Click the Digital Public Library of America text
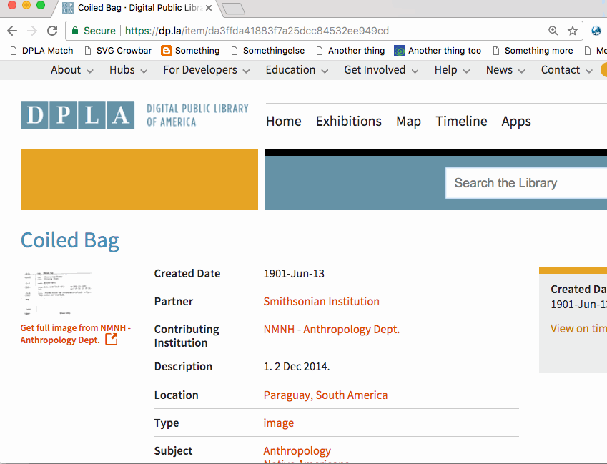Viewport: 607px width, 464px height. tap(197, 115)
